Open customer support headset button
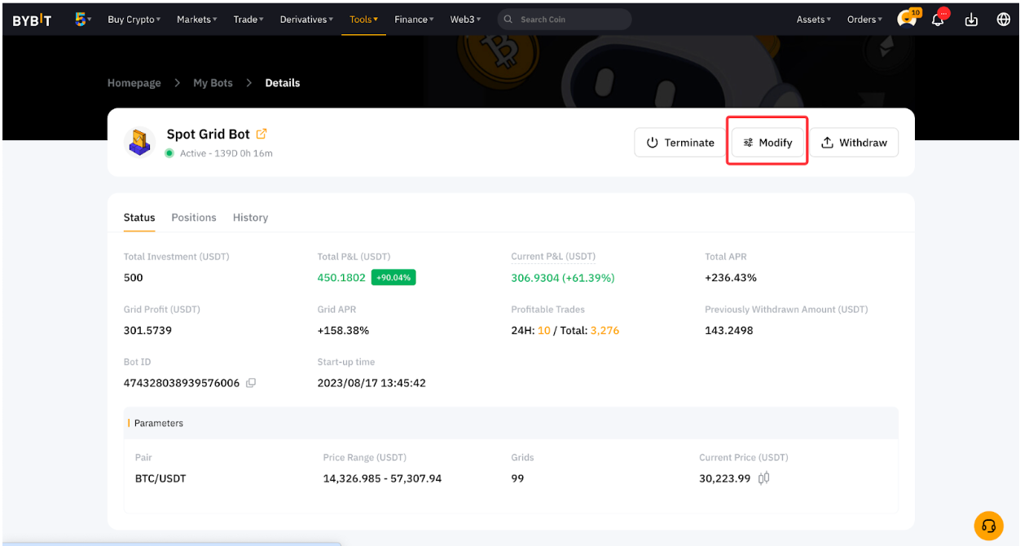Screen dimensions: 1020x546 (988, 526)
